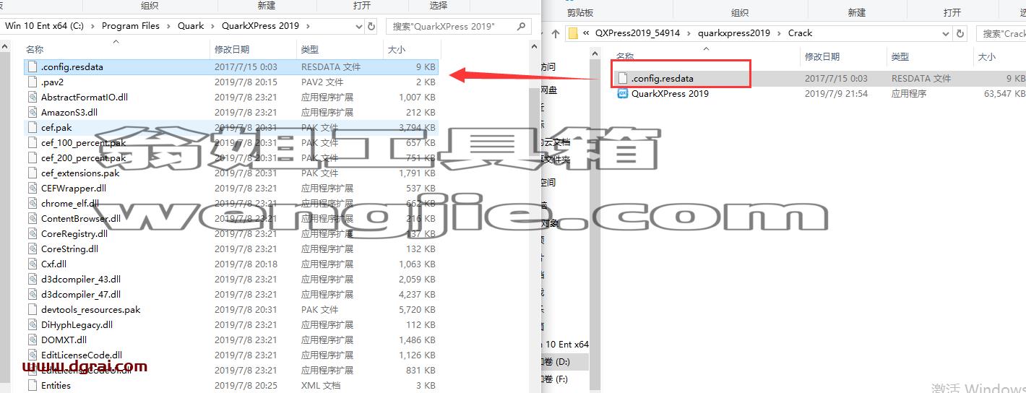Click the QuarkXPress 2019 application icon in Crack folder

[x=623, y=93]
